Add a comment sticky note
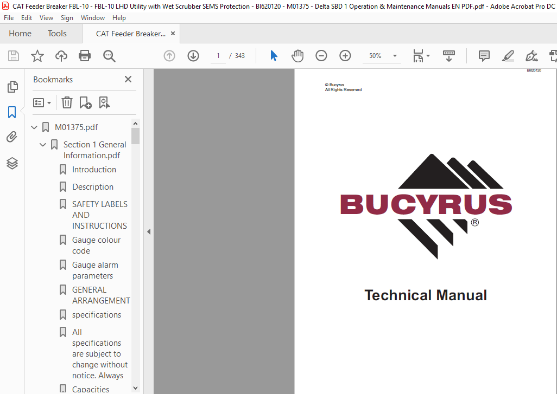 (484, 56)
